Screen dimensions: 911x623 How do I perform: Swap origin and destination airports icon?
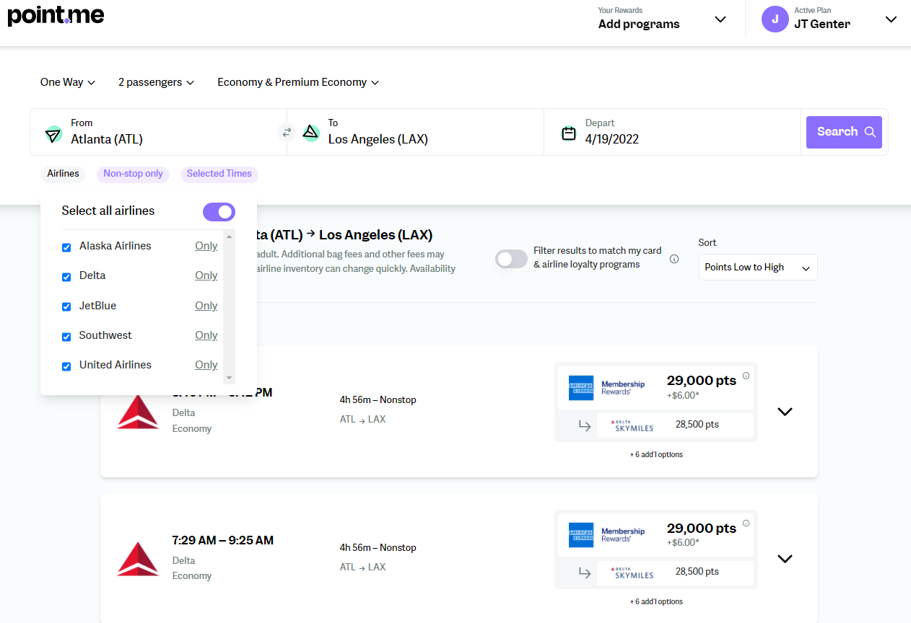coord(287,132)
